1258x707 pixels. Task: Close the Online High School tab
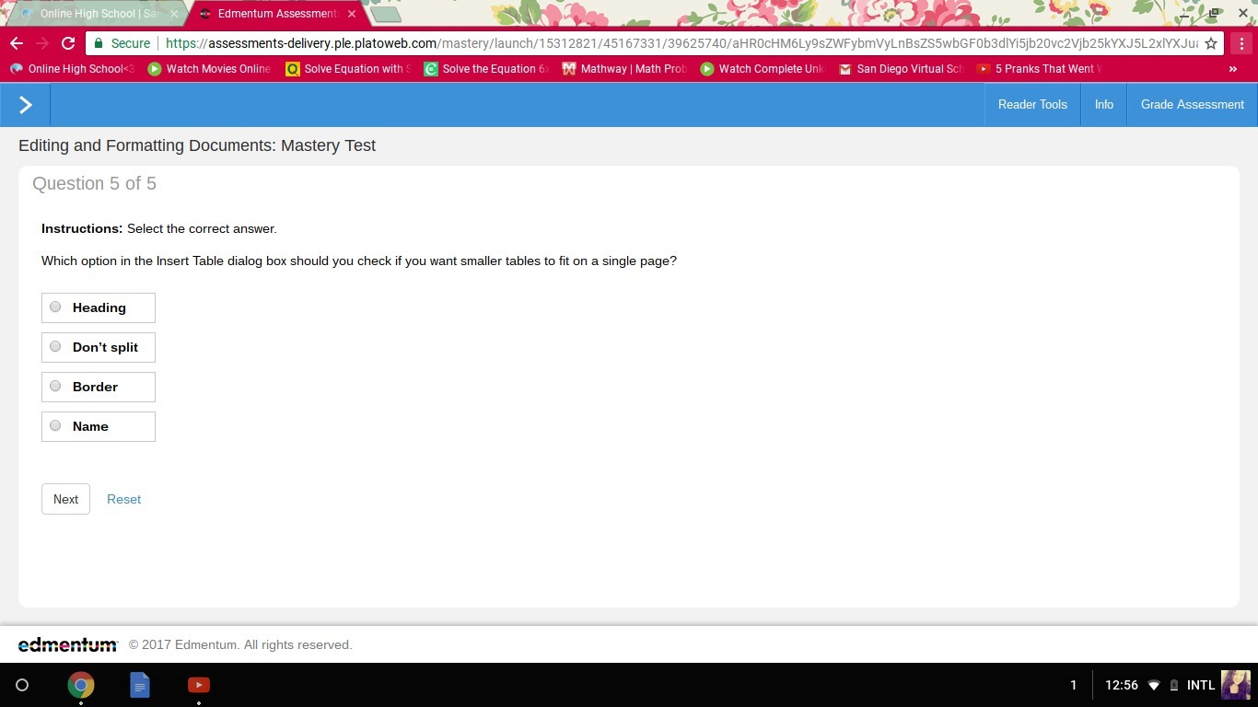click(174, 14)
